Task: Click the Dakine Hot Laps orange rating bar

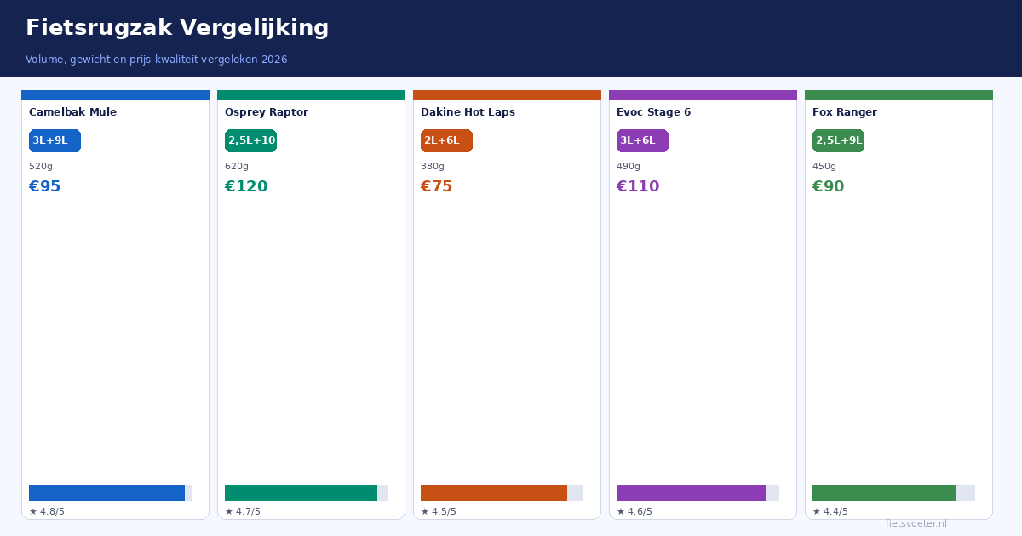Action: coord(502,493)
